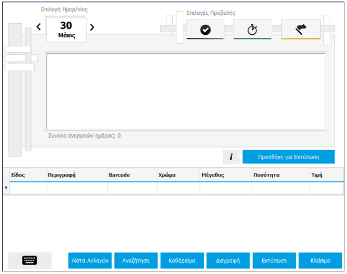Click the Αναζήτηση button
Image resolution: width=347 pixels, height=274 pixels.
pyautogui.click(x=136, y=260)
